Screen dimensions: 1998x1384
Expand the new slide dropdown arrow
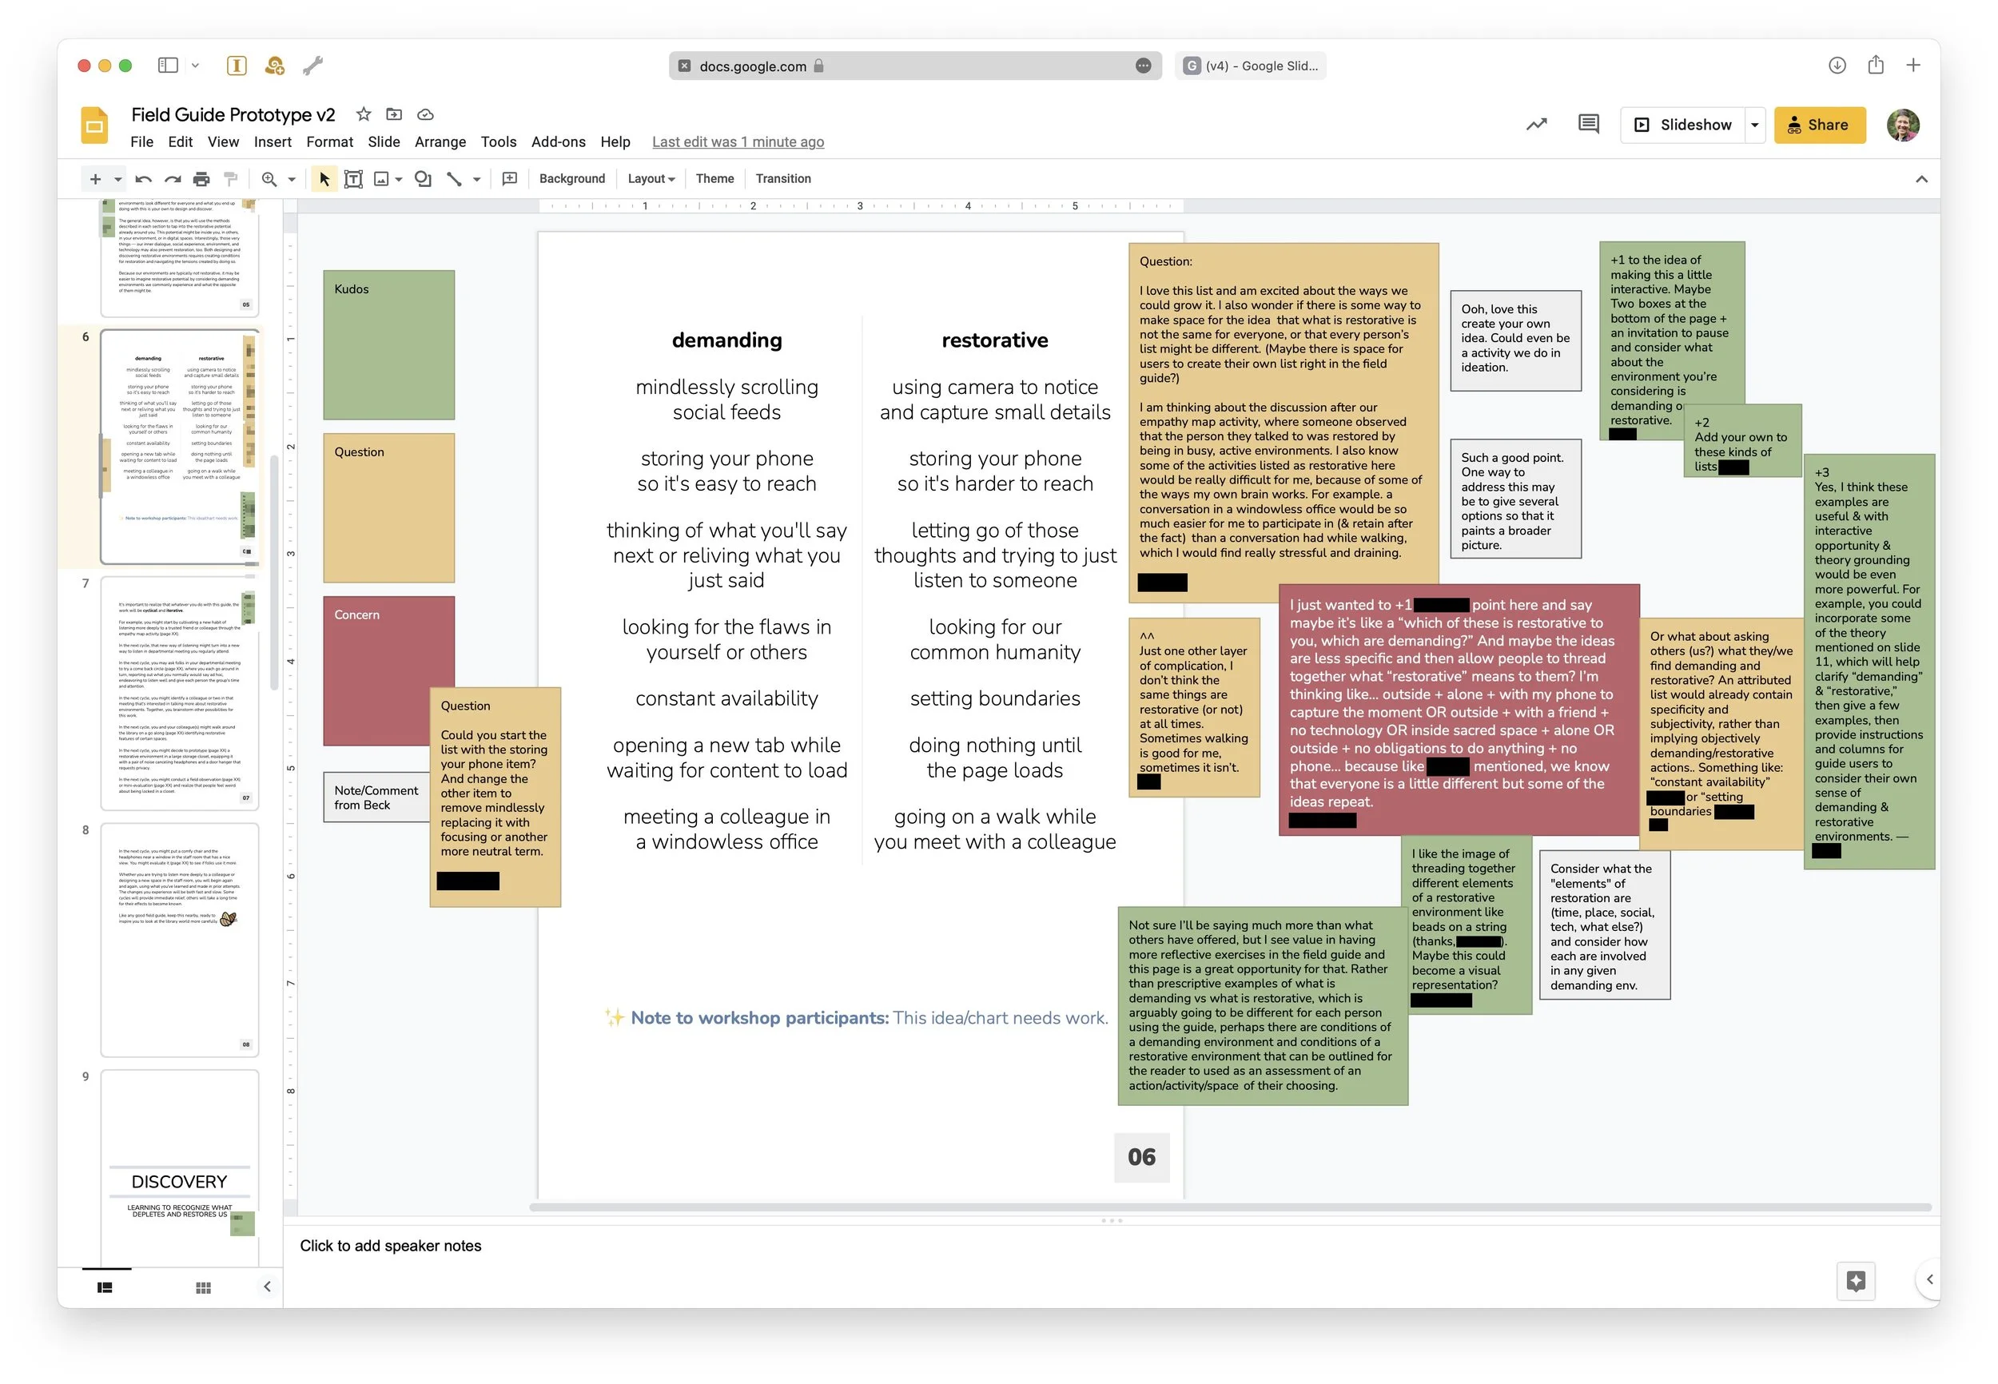point(118,180)
